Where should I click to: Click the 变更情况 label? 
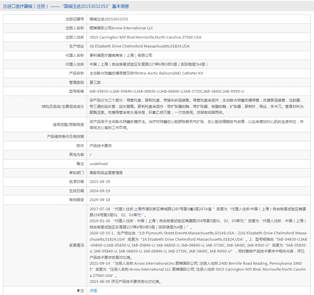[x=76, y=245]
